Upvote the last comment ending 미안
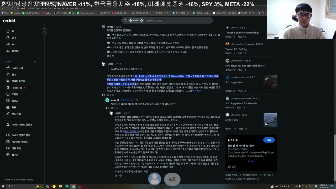 [116, 176]
